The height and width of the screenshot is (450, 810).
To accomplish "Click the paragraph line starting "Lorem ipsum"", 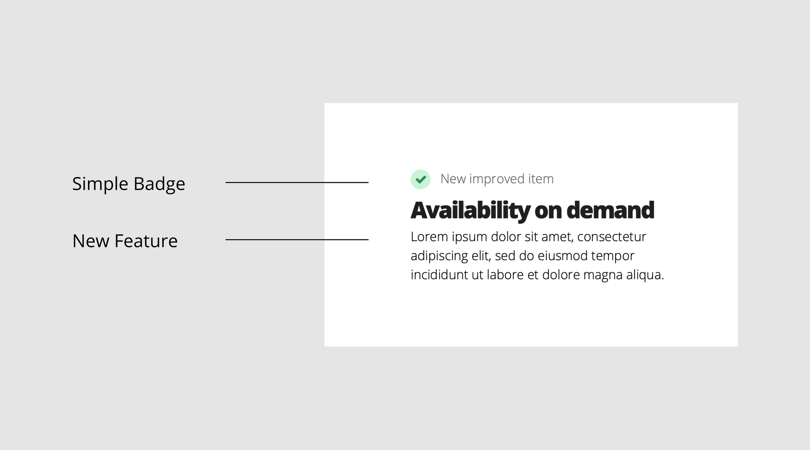I will 528,237.
